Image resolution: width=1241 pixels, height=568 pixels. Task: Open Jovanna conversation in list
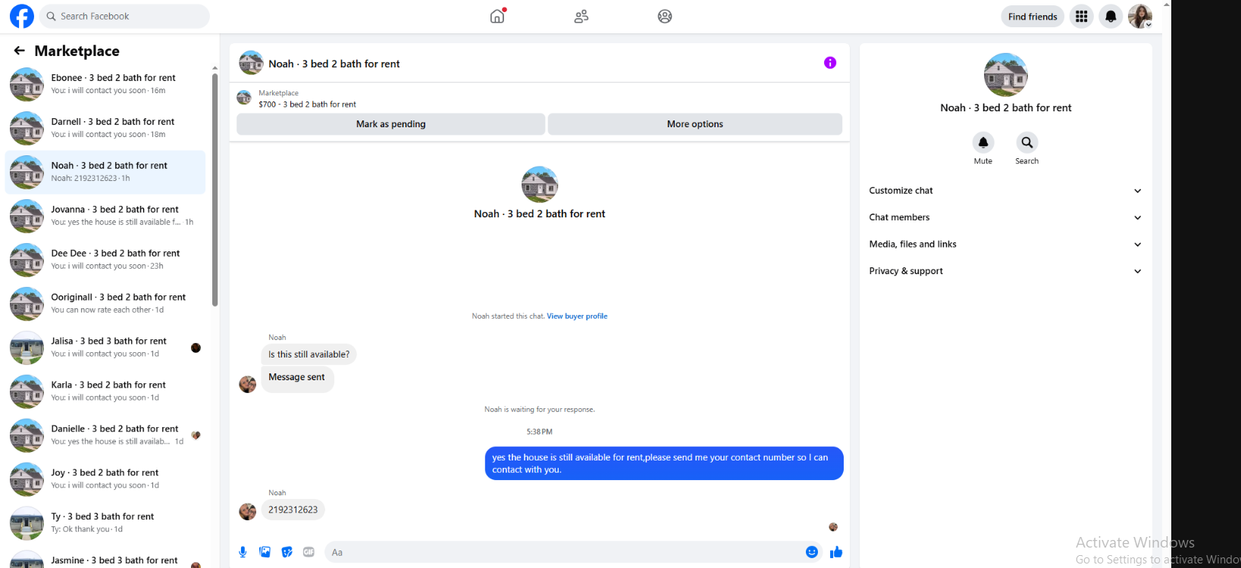105,216
